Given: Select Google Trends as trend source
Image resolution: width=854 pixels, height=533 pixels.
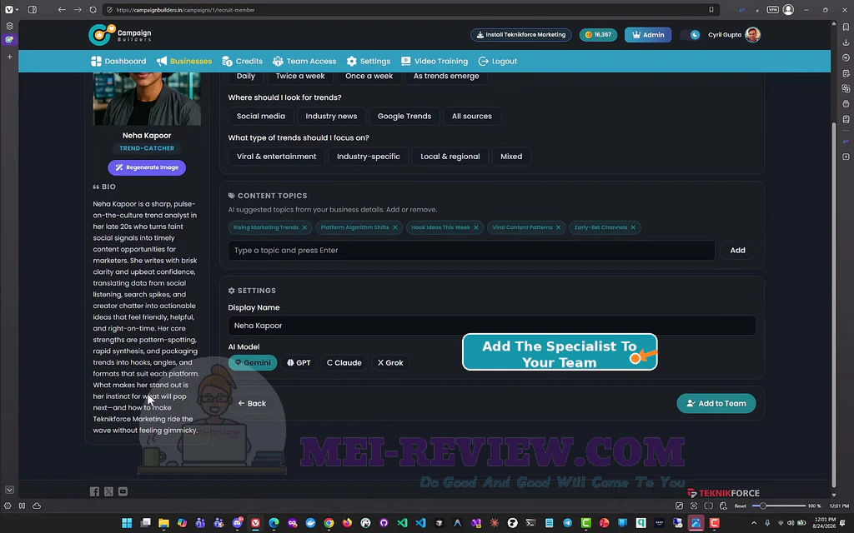Looking at the screenshot, I should coord(404,117).
